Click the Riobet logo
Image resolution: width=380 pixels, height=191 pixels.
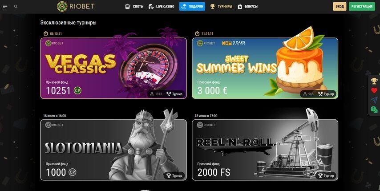tap(76, 7)
